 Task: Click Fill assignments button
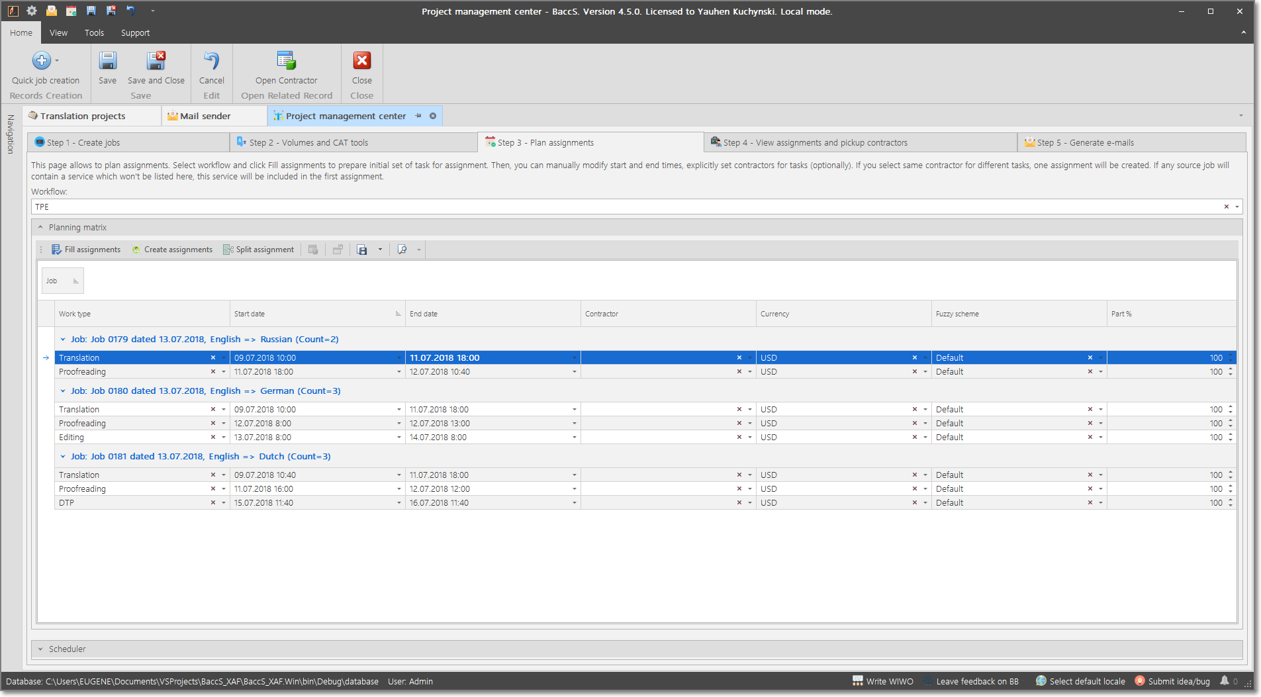[x=86, y=250]
